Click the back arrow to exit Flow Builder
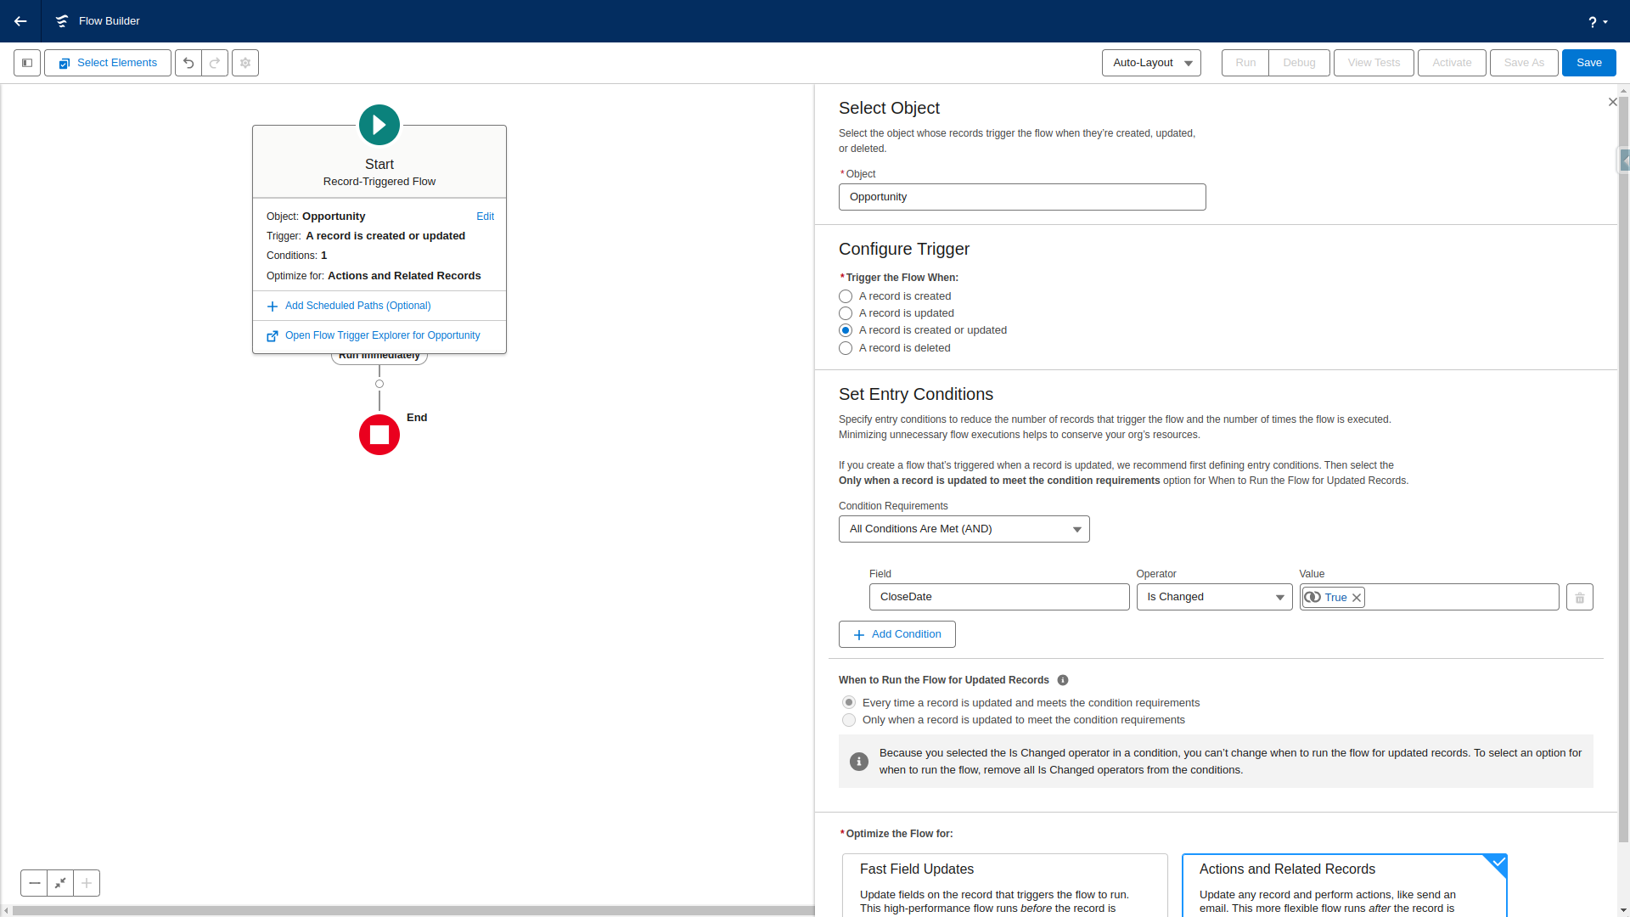 tap(20, 21)
